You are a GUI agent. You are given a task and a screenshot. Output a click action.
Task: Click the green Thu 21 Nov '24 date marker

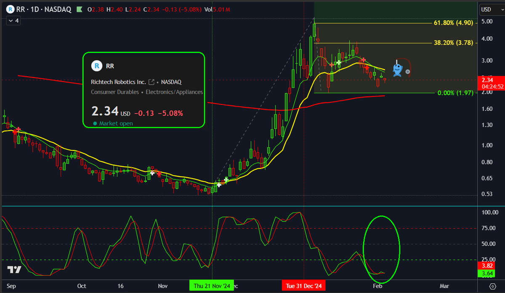point(212,286)
